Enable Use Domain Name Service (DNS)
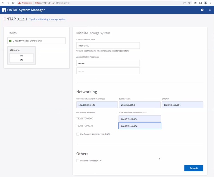 click(x=78, y=134)
